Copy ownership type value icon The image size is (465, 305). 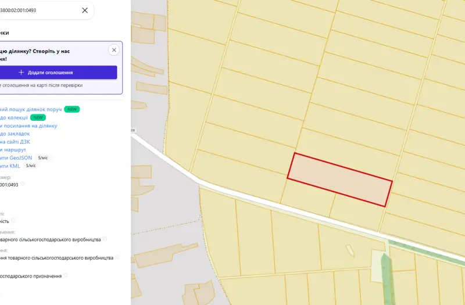tap(13, 221)
